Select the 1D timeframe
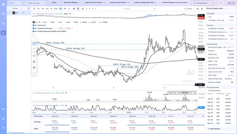Viewport: 237px width, 134px height. coord(60,9)
